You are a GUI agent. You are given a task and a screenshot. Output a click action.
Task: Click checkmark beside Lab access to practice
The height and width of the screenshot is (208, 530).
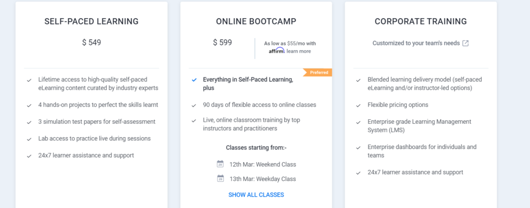pos(30,139)
